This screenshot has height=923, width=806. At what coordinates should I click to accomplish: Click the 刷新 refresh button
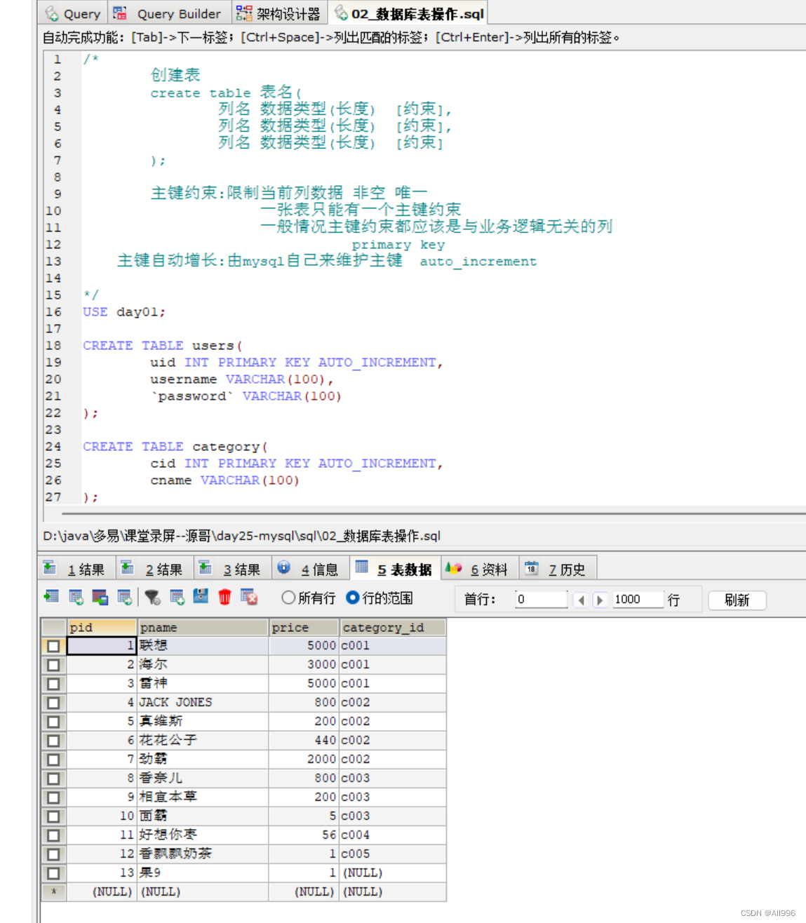pyautogui.click(x=737, y=600)
